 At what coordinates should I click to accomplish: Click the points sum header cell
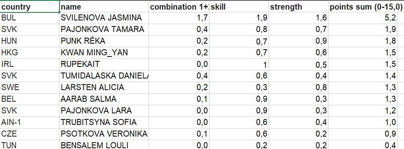tap(366, 6)
